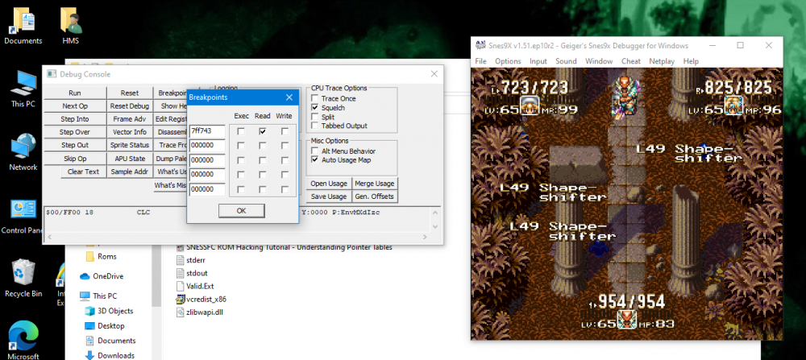806x360 pixels.
Task: Select the Recycle Bin desktop icon
Action: coord(23,273)
